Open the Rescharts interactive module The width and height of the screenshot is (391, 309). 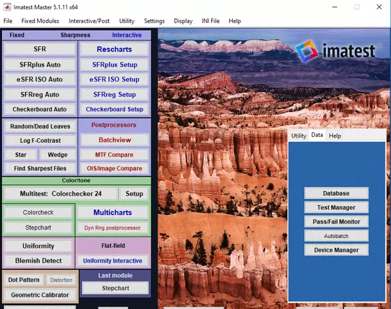click(x=114, y=49)
